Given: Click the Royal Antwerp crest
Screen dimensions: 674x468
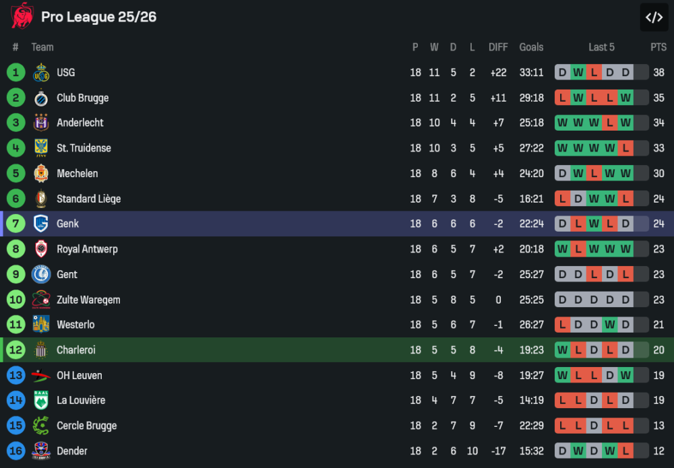Looking at the screenshot, I should (x=41, y=249).
